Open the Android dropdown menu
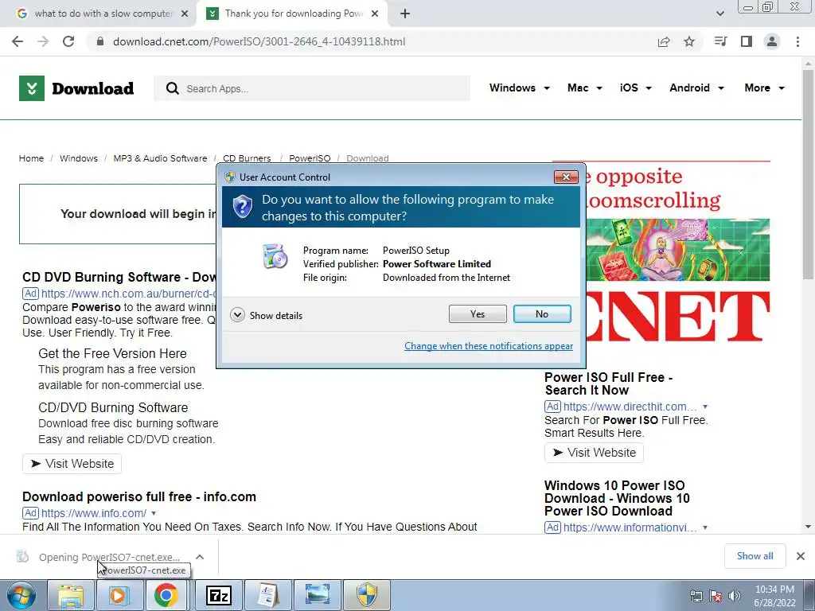 click(696, 88)
